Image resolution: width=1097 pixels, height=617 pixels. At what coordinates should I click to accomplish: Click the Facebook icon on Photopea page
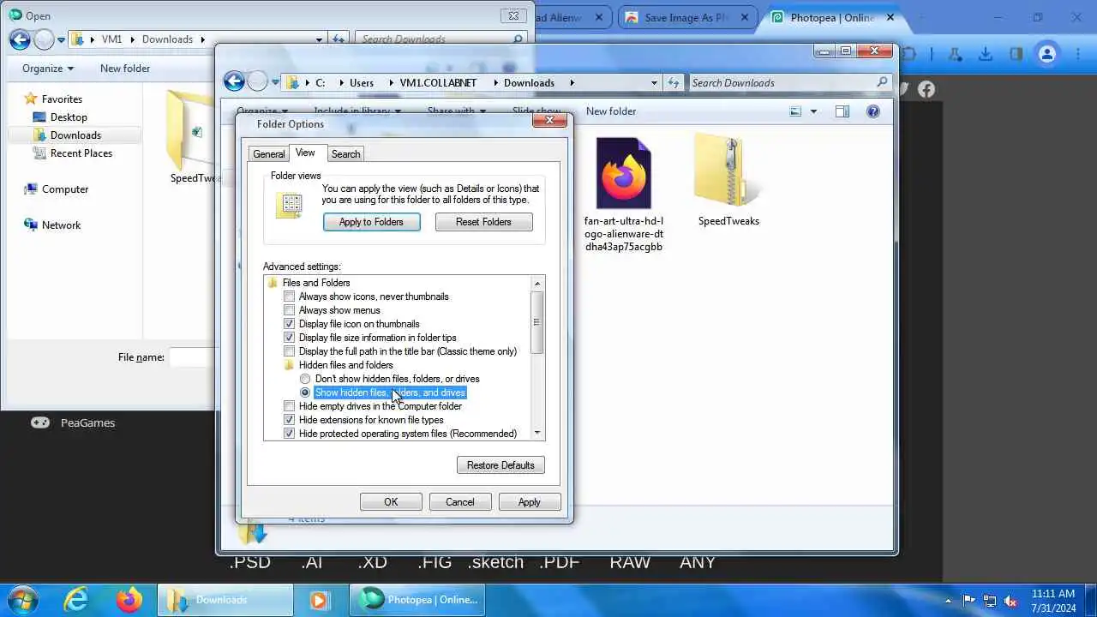pos(926,89)
